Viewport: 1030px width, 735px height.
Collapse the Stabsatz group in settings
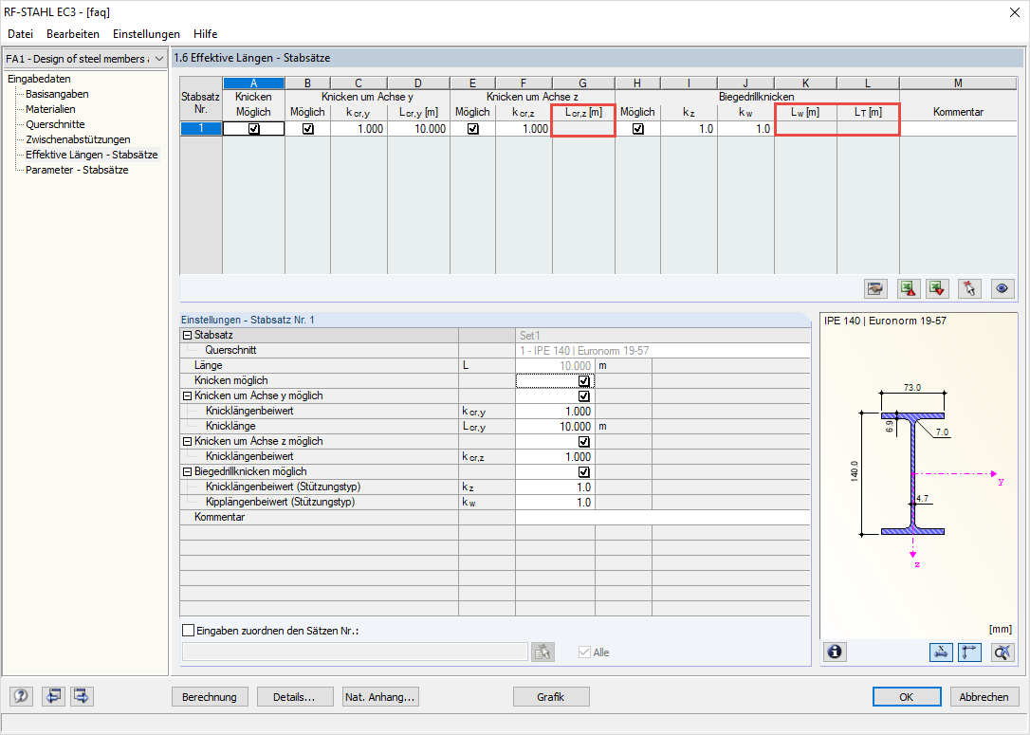[187, 335]
